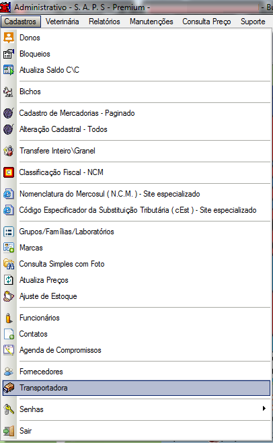The width and height of the screenshot is (273, 443).
Task: Click the Funcionários icon
Action: [9, 318]
